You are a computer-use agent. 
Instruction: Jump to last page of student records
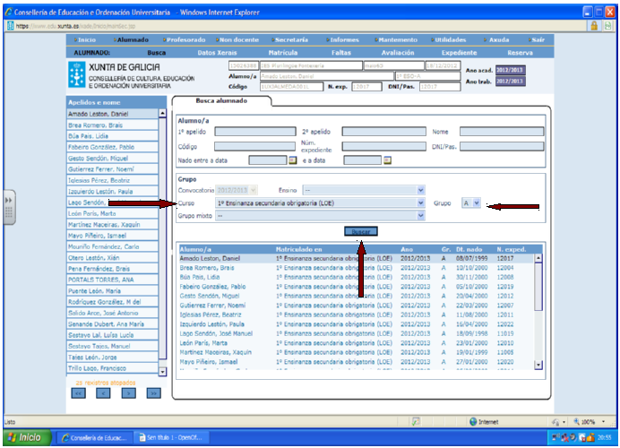(153, 392)
